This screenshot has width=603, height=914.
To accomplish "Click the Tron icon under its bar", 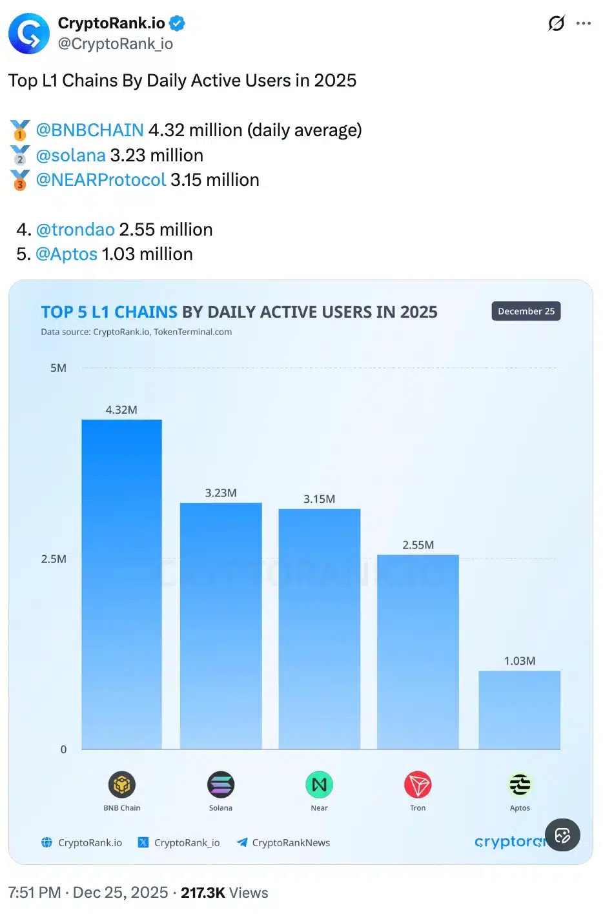I will point(418,786).
